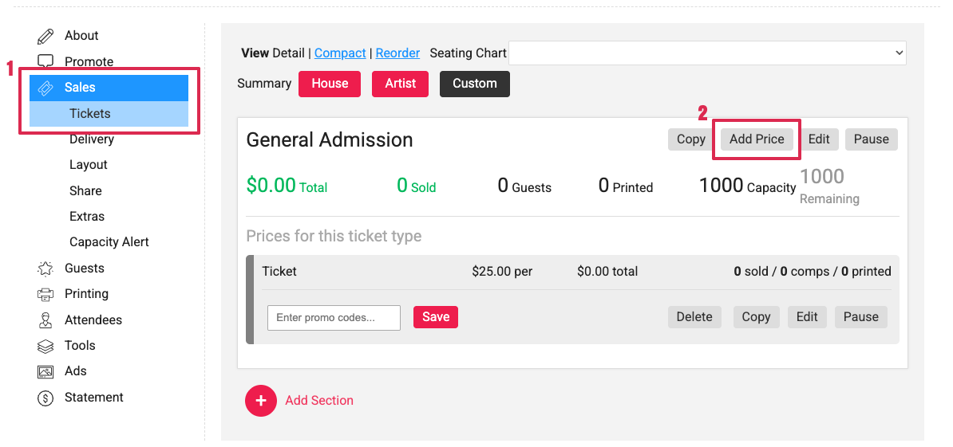Go to the Capacity Alert menu item
The width and height of the screenshot is (953, 447).
[109, 242]
